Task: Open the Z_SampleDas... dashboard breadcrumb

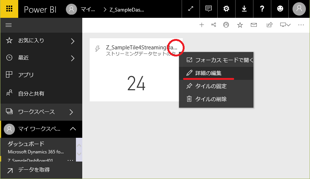Action: (127, 10)
